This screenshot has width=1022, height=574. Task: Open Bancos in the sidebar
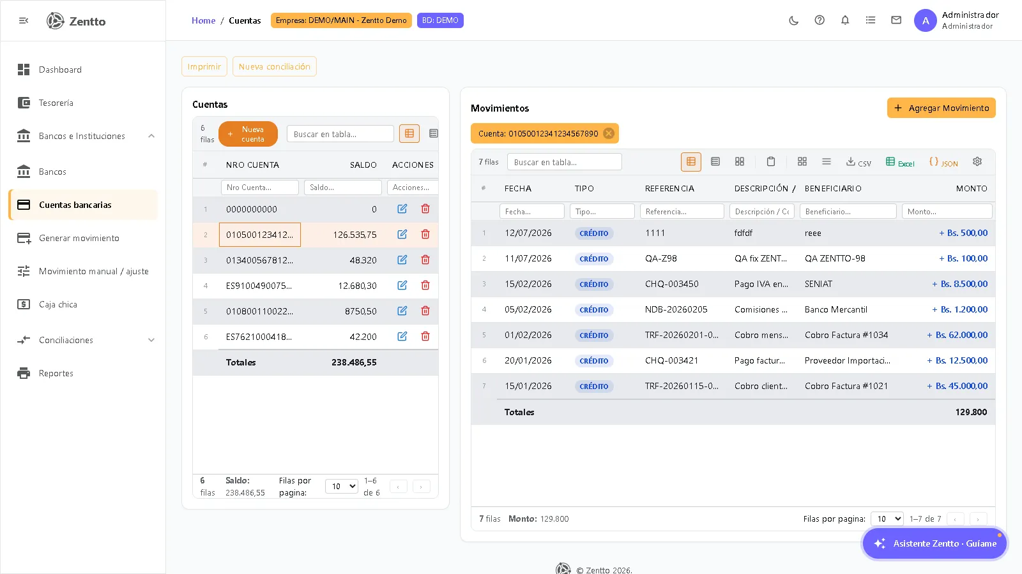pyautogui.click(x=83, y=172)
